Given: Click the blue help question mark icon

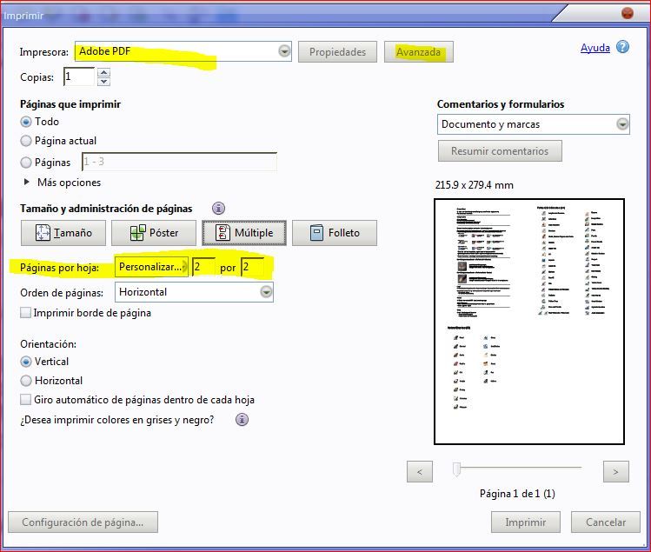Looking at the screenshot, I should (622, 47).
